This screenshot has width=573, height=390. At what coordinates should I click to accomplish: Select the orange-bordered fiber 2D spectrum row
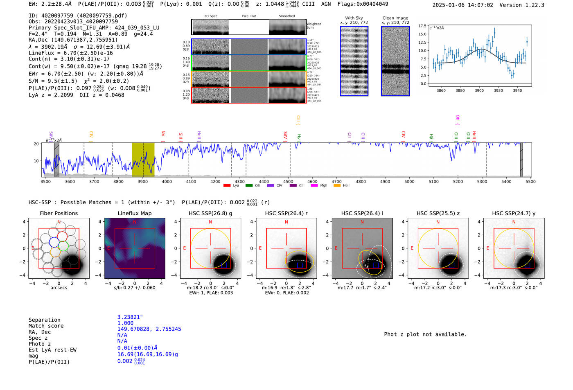tap(249, 79)
